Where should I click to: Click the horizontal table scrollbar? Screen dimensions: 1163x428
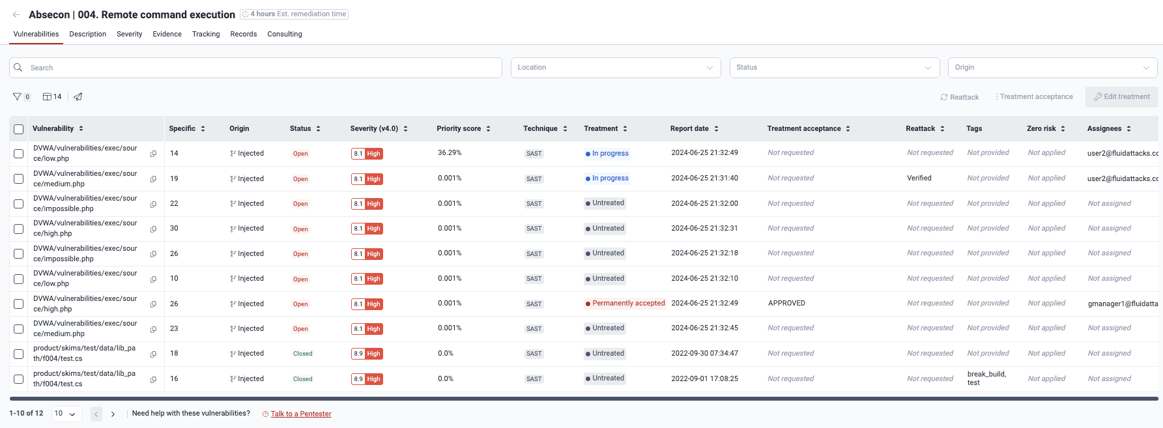pos(584,399)
